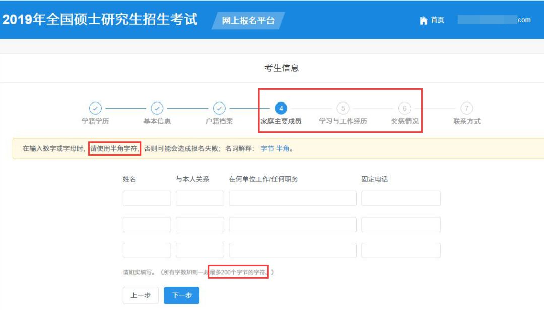Click second row 固定电话 input field
The height and width of the screenshot is (310, 544).
(400, 225)
